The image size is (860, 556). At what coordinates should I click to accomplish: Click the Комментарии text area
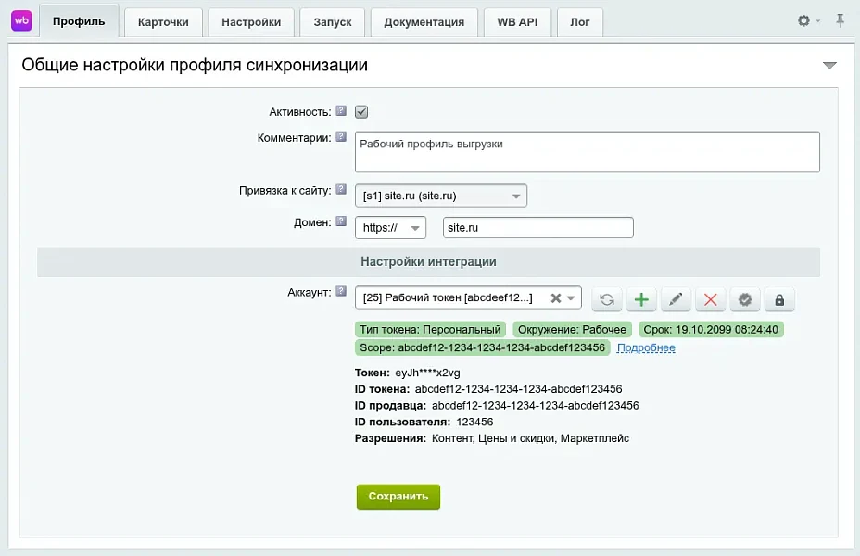click(588, 152)
